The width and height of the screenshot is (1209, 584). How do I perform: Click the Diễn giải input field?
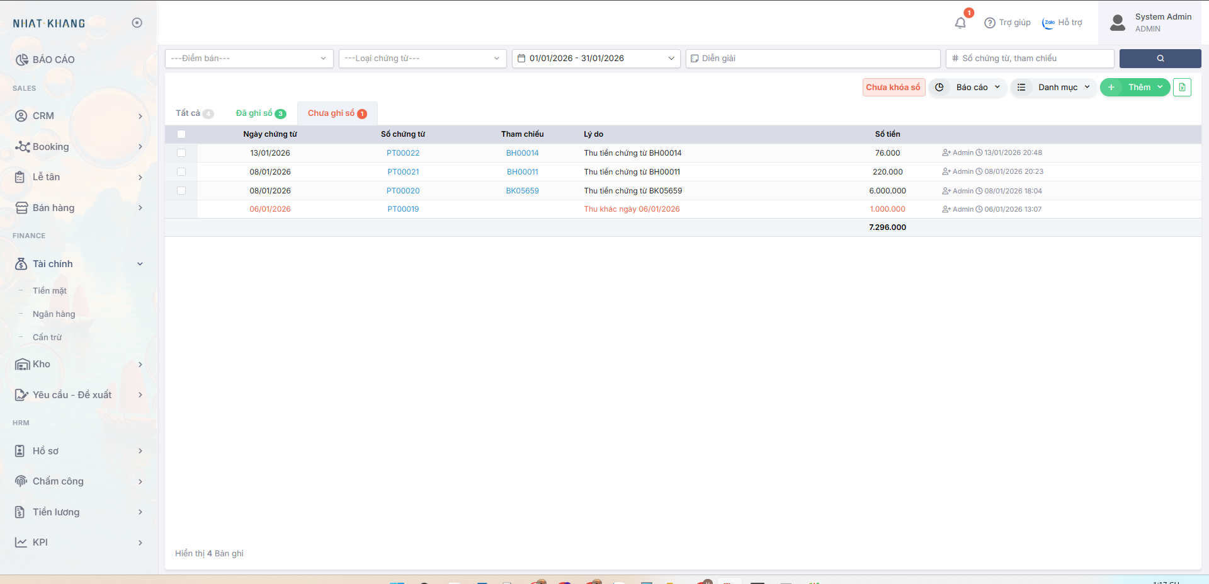coord(813,59)
